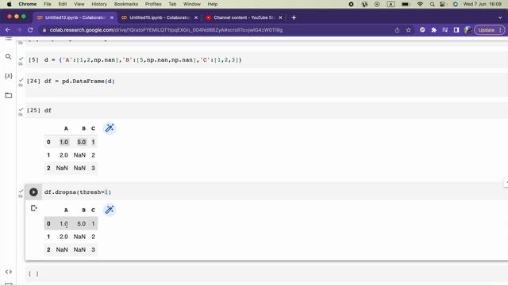Click the chat bubble extension icon
The width and height of the screenshot is (508, 285).
pos(422,30)
